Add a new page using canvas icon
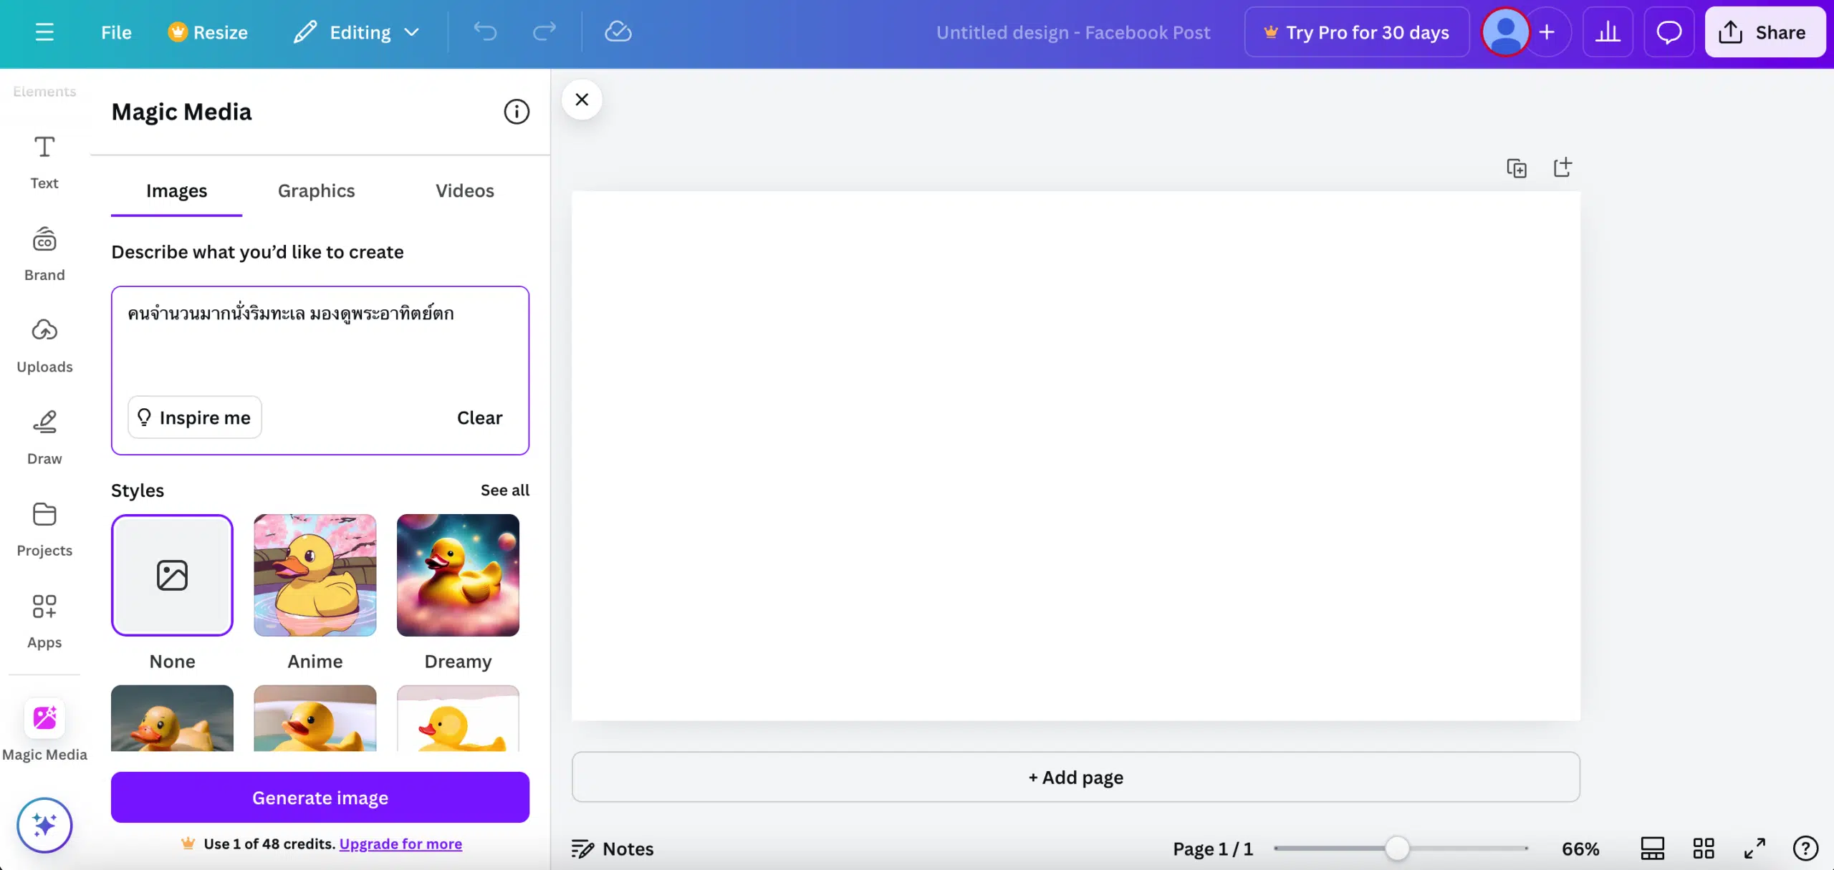 (1562, 168)
